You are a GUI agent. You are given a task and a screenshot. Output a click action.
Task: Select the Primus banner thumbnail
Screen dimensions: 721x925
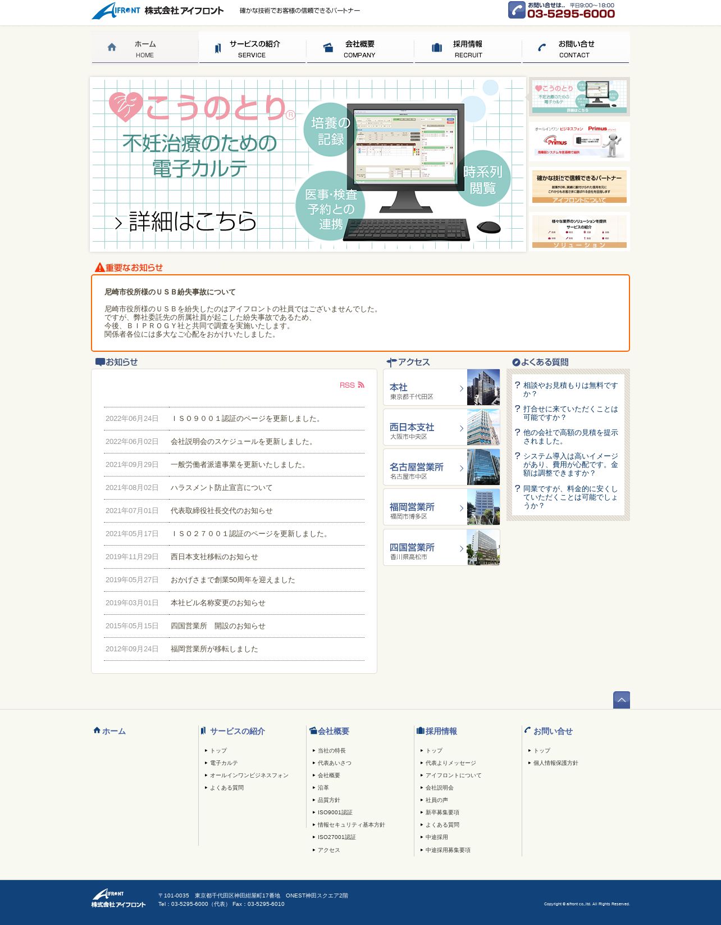click(x=579, y=142)
